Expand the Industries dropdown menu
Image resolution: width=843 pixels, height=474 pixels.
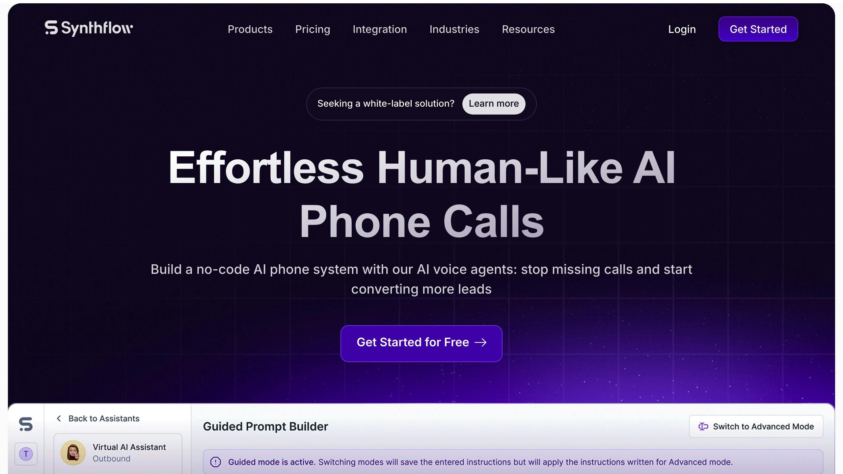[454, 29]
